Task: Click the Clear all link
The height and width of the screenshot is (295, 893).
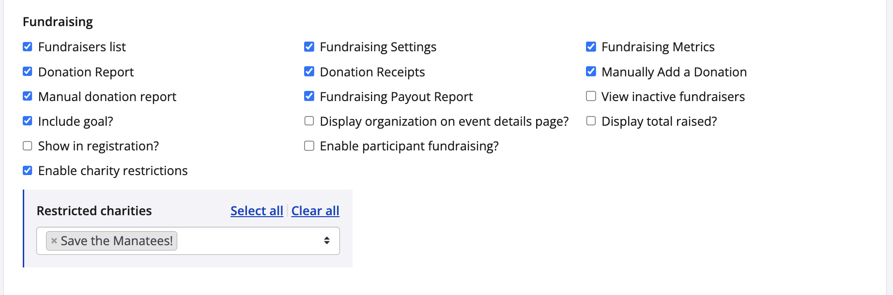Action: click(x=315, y=211)
